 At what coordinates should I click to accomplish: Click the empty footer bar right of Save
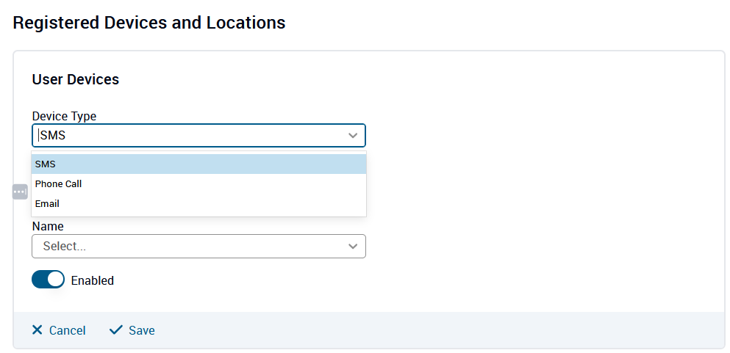441,330
